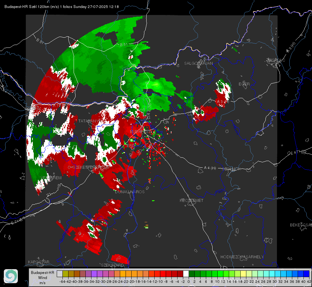Click the Heves county label
The image size is (312, 287).
[x=236, y=129]
